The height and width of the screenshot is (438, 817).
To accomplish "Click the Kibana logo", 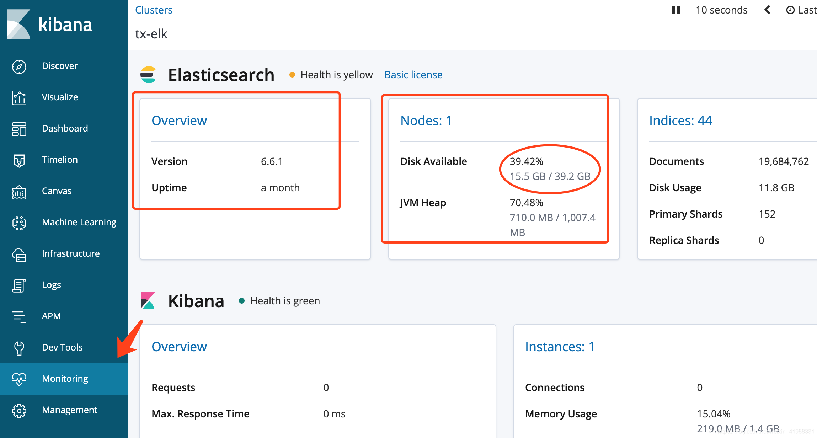I will pyautogui.click(x=50, y=24).
